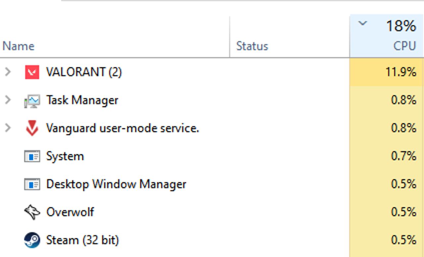
Task: Click Desktop Window Manager's 0.5% CPU cell
Action: [x=387, y=184]
